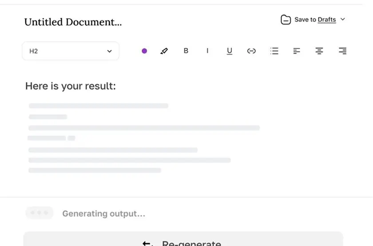Click the Drafts underlined link
The width and height of the screenshot is (373, 246).
click(327, 20)
